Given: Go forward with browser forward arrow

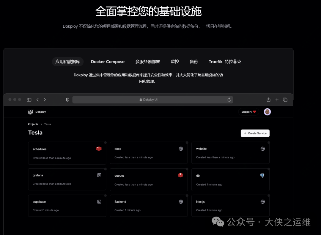Looking at the screenshot, I should point(45,100).
